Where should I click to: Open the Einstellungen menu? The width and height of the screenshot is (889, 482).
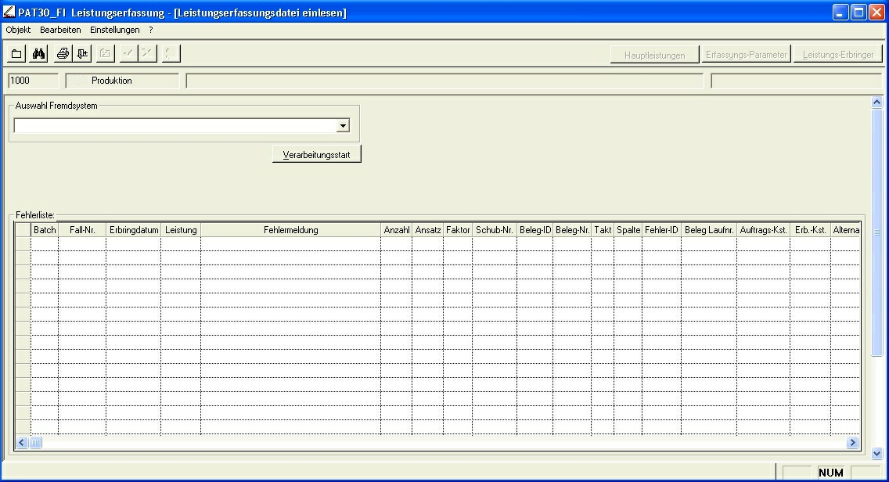pos(114,30)
